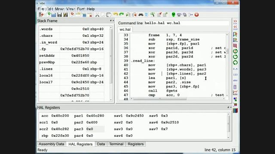
Task: Click the retAddr value 0x401850
Action: click(x=80, y=56)
